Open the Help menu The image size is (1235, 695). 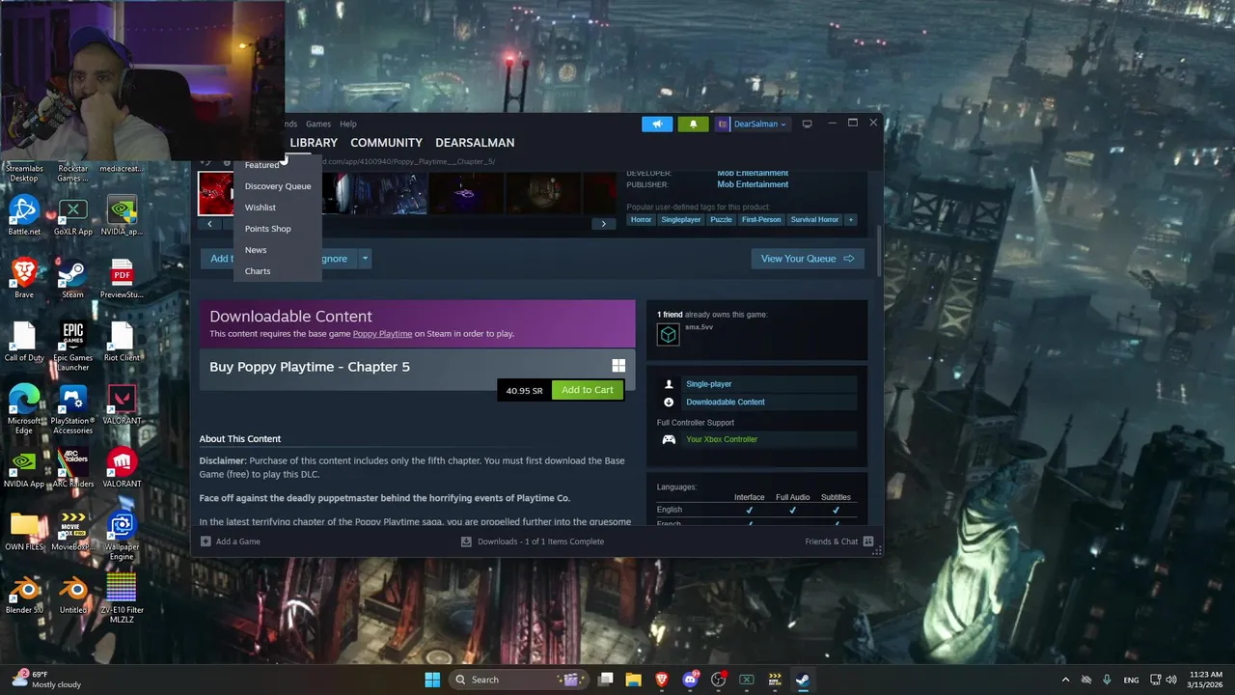(x=348, y=124)
